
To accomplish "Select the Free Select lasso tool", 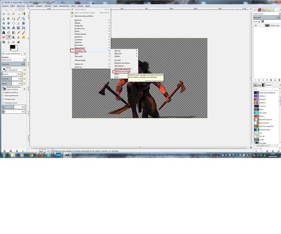I will click(14, 14).
